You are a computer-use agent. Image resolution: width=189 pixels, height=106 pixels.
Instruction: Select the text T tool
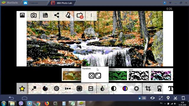(171, 89)
